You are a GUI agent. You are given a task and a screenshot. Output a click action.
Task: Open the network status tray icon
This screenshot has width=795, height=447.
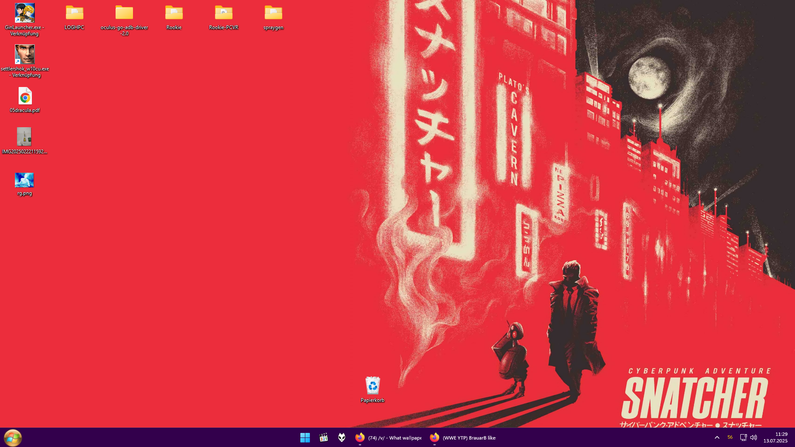tap(743, 437)
